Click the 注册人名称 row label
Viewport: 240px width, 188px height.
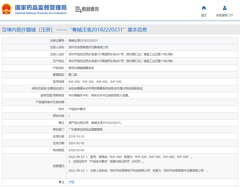click(57, 48)
